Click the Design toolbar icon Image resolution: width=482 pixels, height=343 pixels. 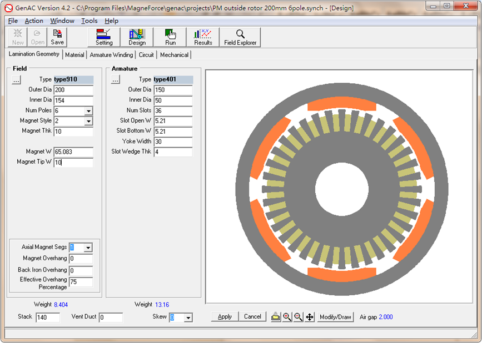pos(137,37)
